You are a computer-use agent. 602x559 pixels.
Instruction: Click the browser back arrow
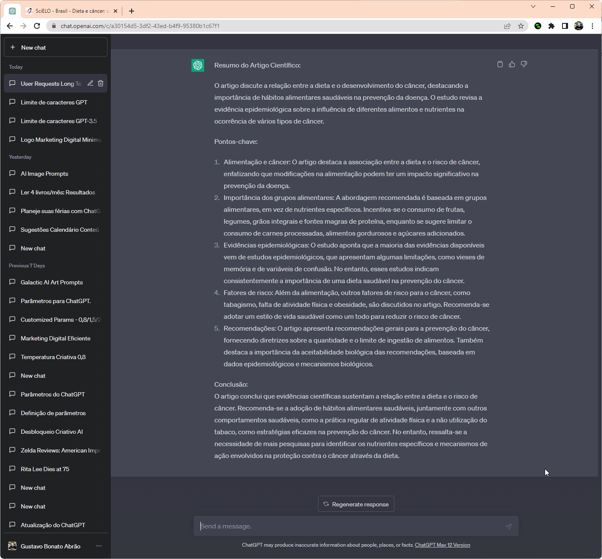click(x=10, y=26)
